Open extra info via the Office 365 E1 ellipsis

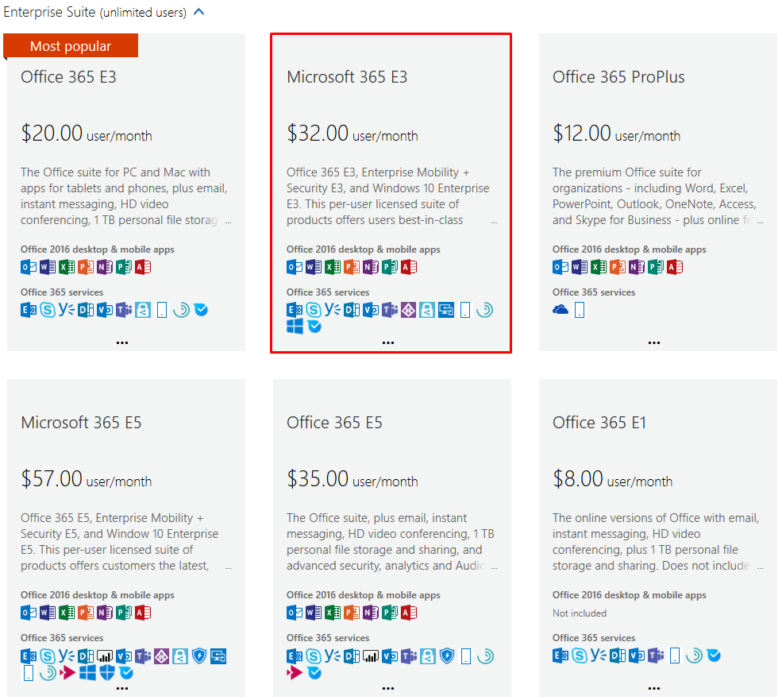(x=654, y=686)
